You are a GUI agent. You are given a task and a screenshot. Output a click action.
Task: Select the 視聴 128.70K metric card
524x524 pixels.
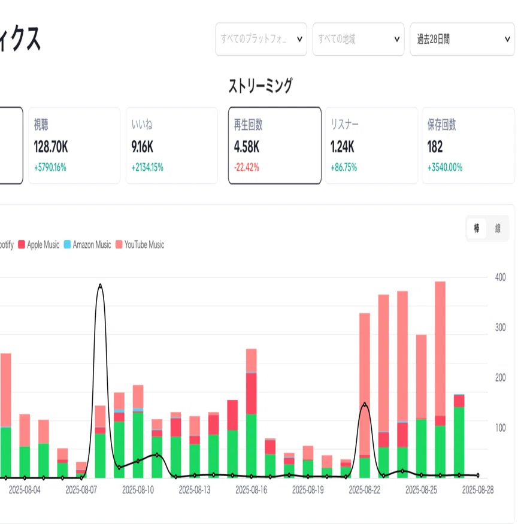coord(74,146)
